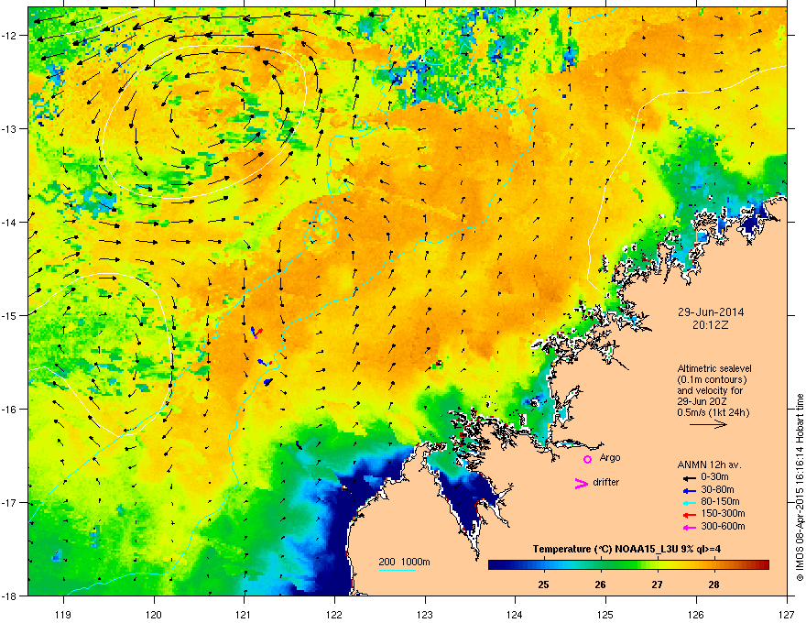806x623 pixels.
Task: Click the 'Altimetric sealevel' caption line
Action: [714, 368]
